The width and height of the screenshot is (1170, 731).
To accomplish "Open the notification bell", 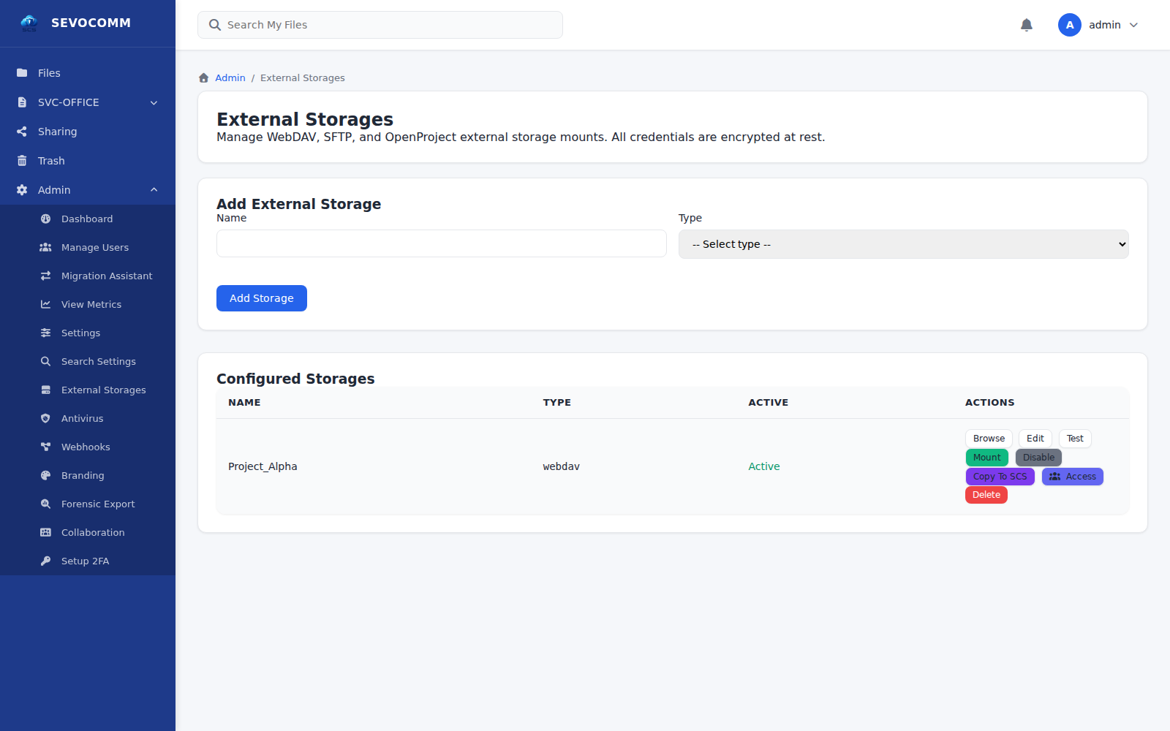I will coord(1026,24).
